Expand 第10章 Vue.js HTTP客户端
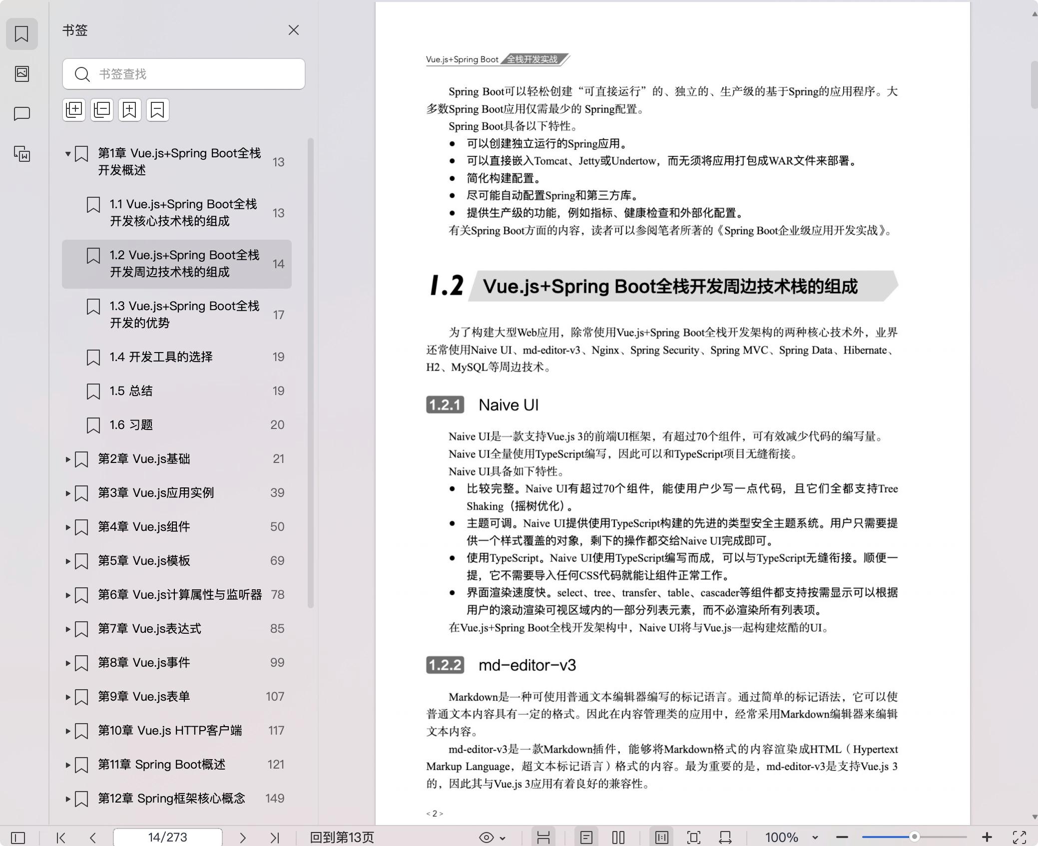The image size is (1038, 846). click(67, 731)
